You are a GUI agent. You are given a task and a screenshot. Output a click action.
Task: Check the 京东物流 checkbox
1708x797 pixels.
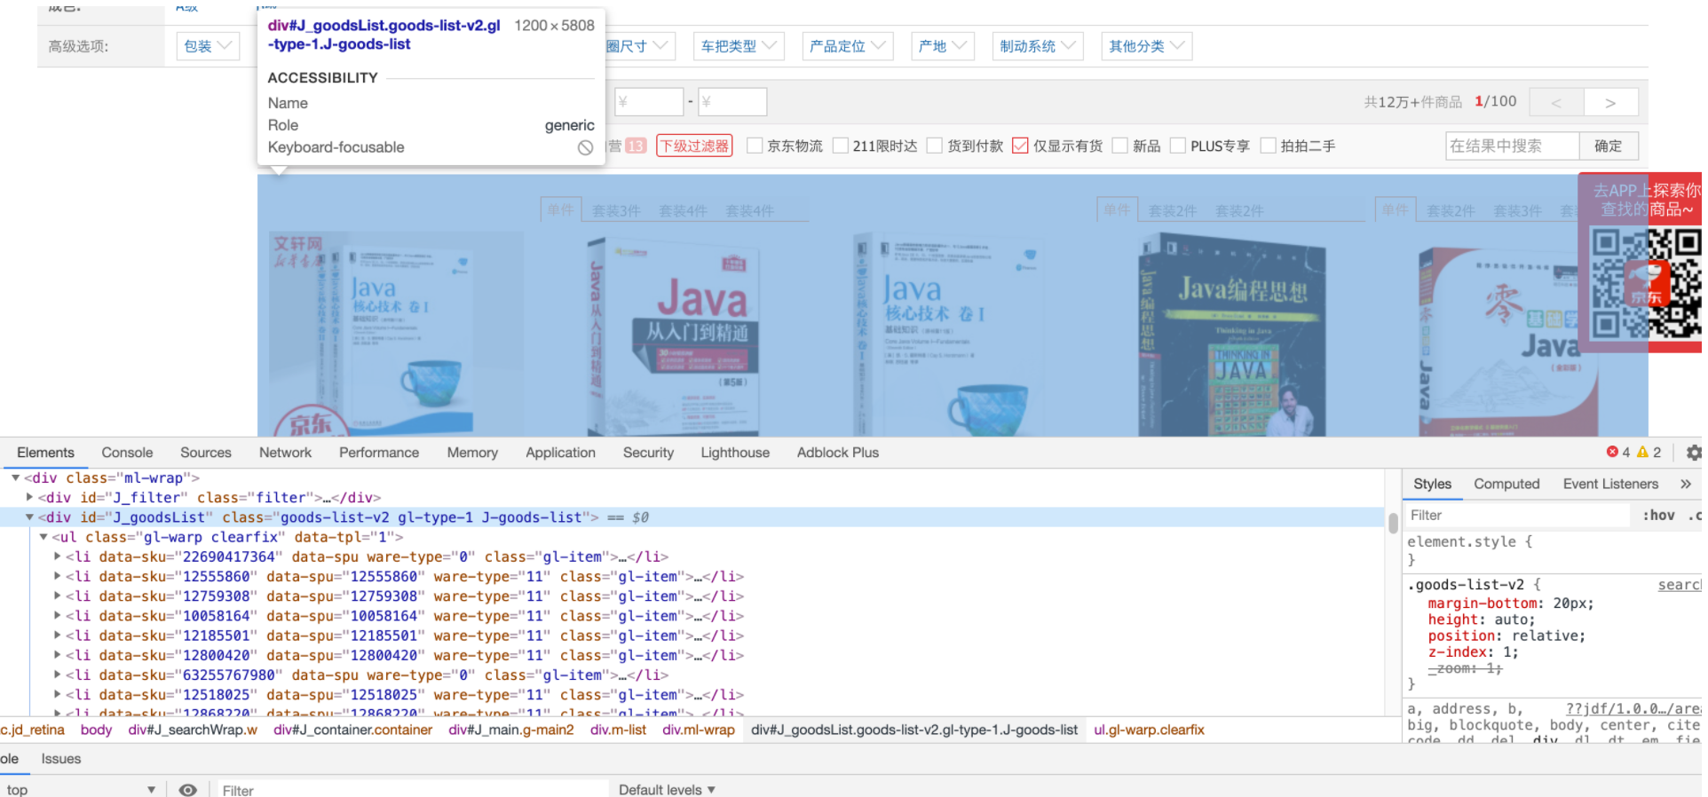pyautogui.click(x=755, y=146)
